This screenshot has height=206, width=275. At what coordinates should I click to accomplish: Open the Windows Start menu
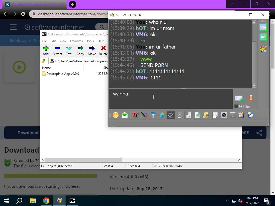pyautogui.click(x=6, y=201)
